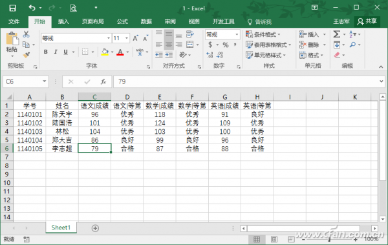Image resolution: width=388 pixels, height=245 pixels.
Task: Open the font name 等线 dropdown
Action: (x=109, y=38)
